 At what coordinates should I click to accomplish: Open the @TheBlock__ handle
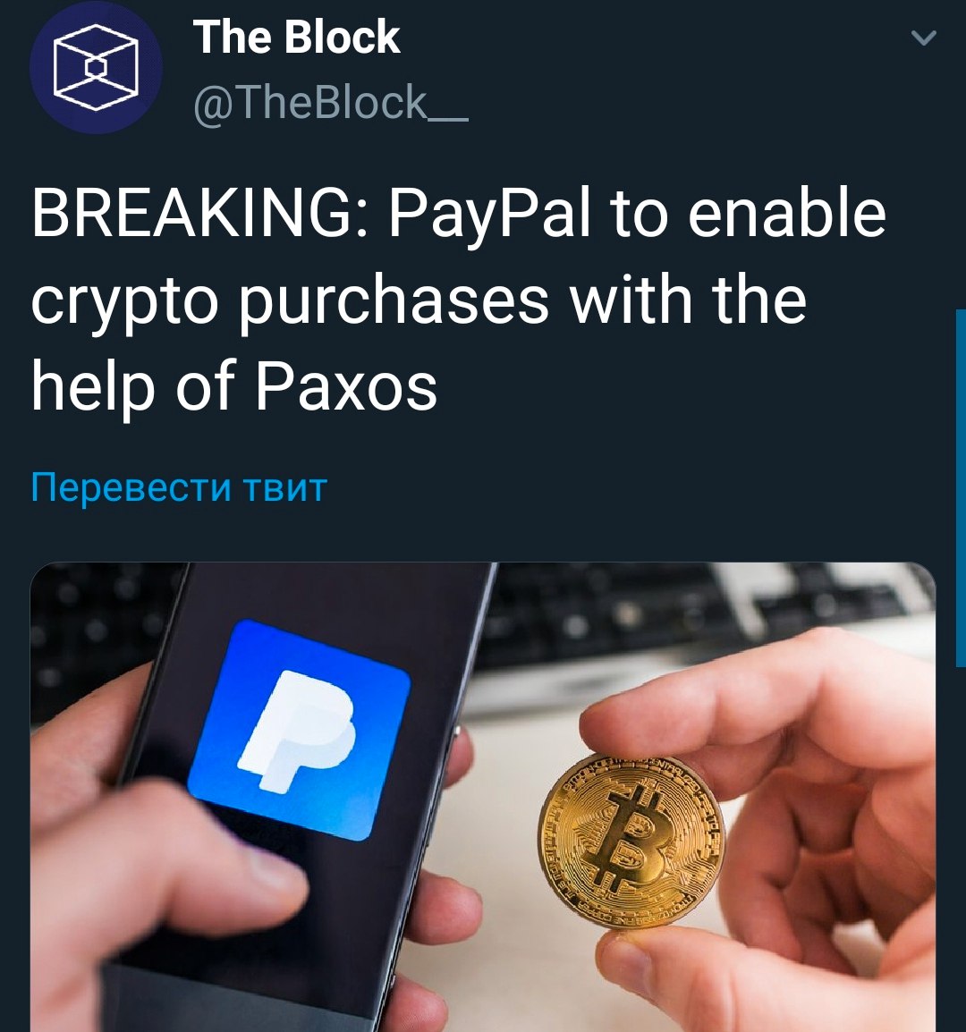331,103
